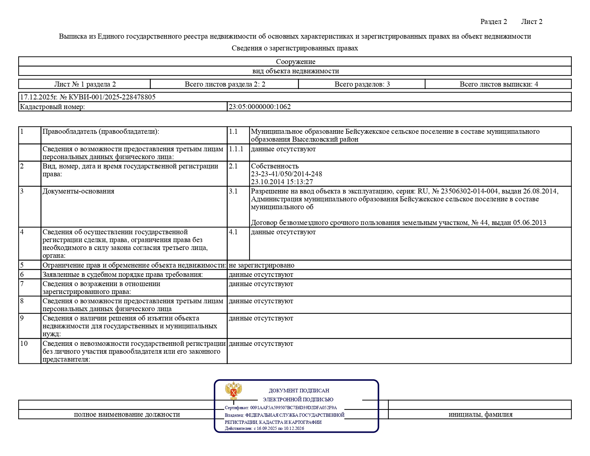Screen dimensions: 590x456
Task: Click the "Сооружение" object type cell
Action: pyautogui.click(x=295, y=62)
